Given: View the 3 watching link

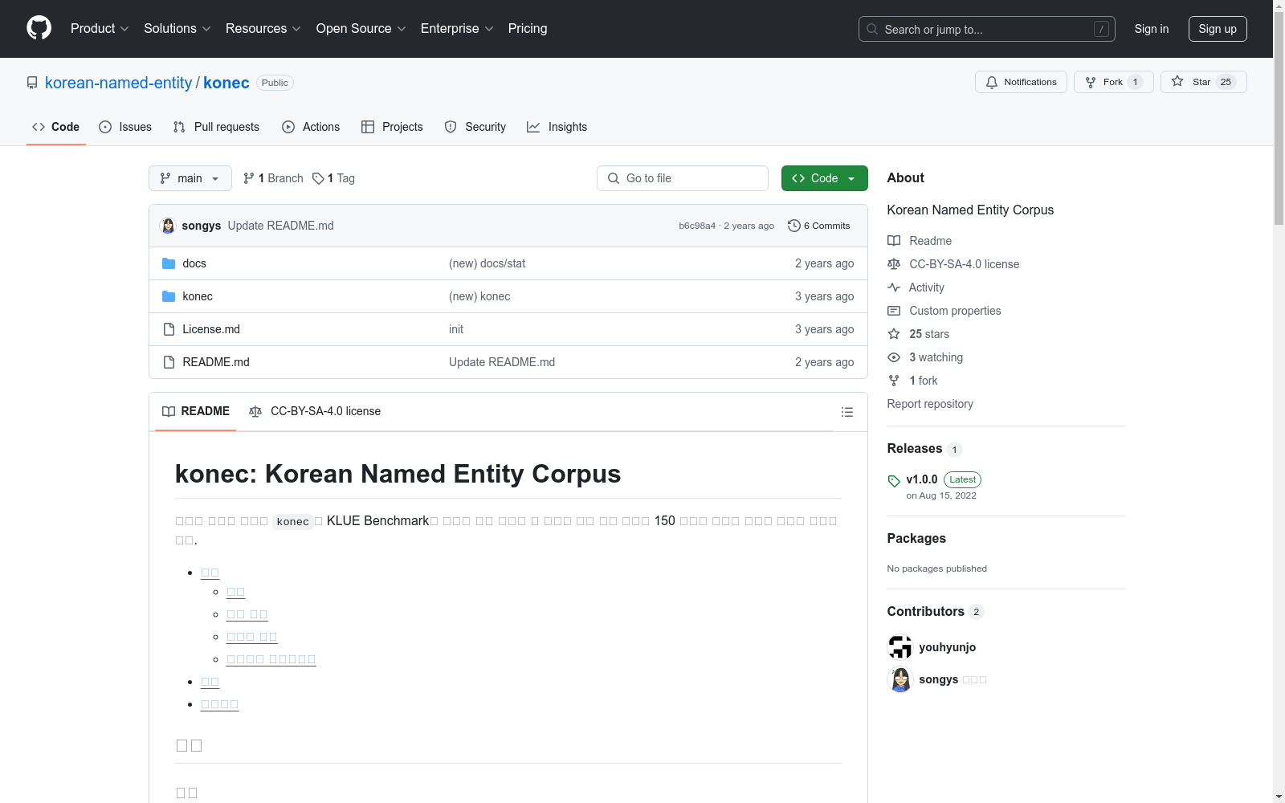Looking at the screenshot, I should pos(925,357).
